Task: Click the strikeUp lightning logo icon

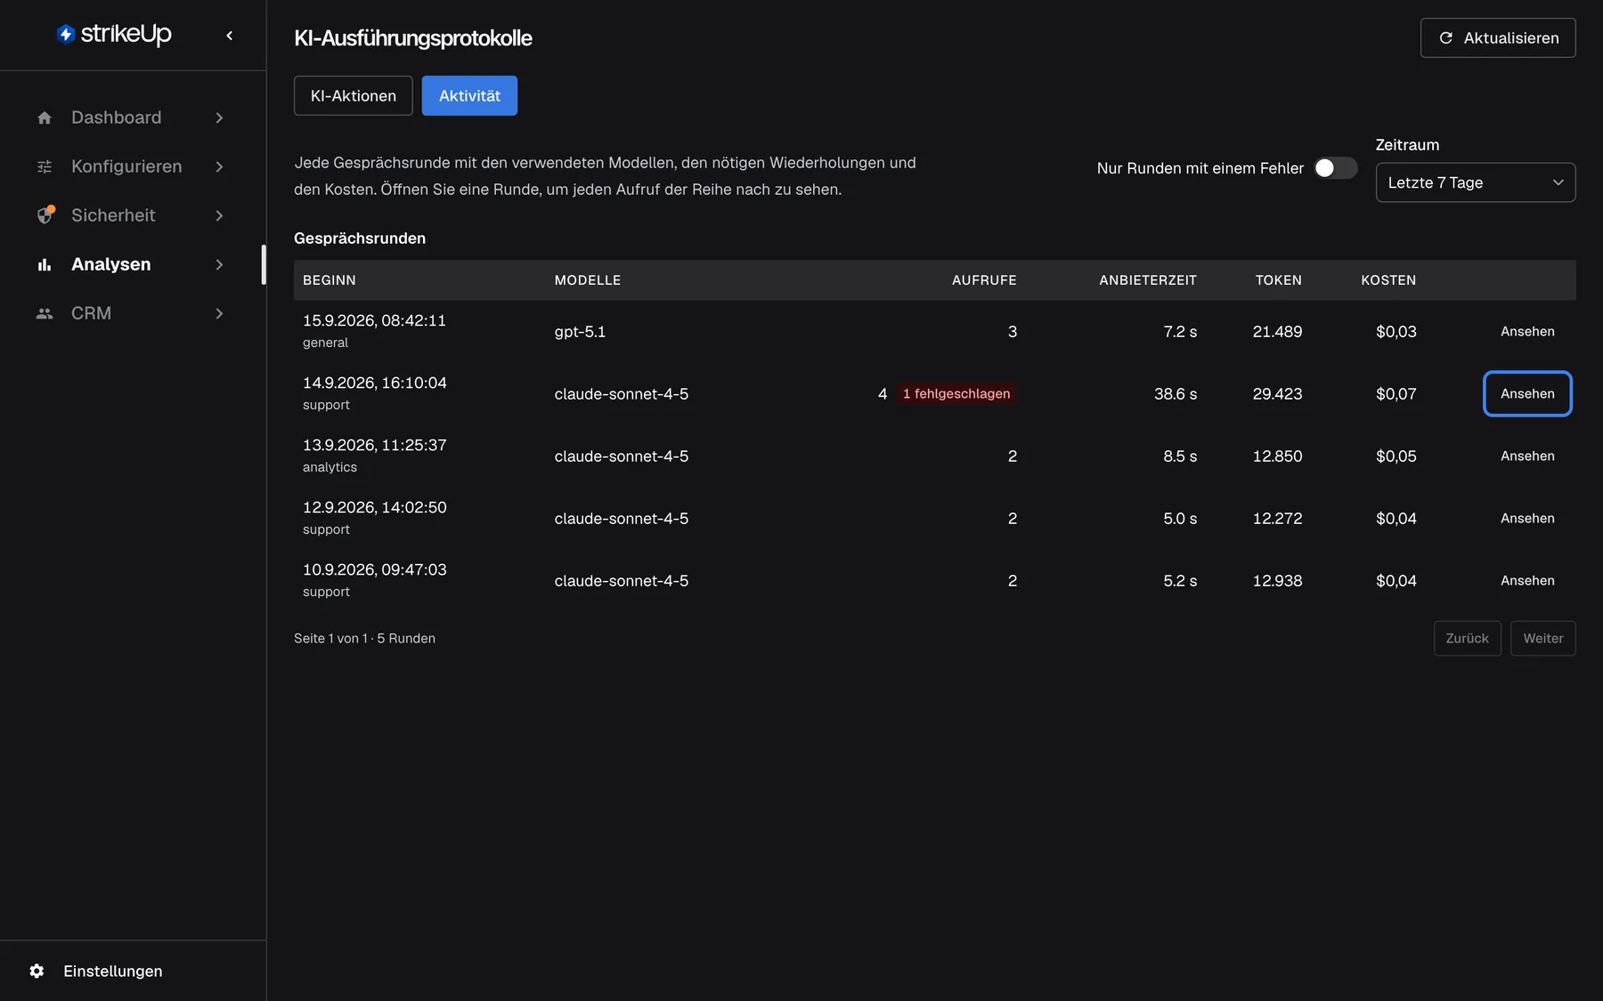Action: (66, 34)
